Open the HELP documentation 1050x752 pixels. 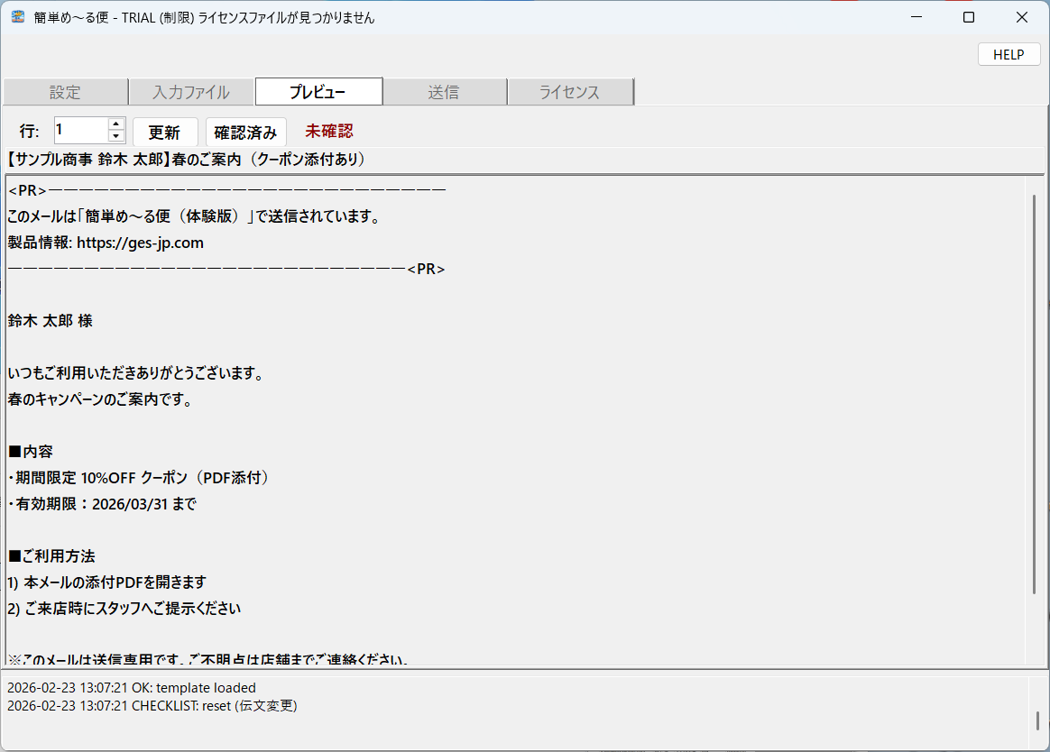1009,54
